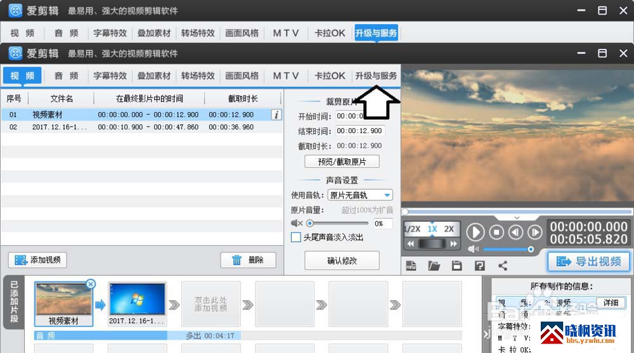
Task: Click the 截取时长 column header
Action: coord(243,99)
